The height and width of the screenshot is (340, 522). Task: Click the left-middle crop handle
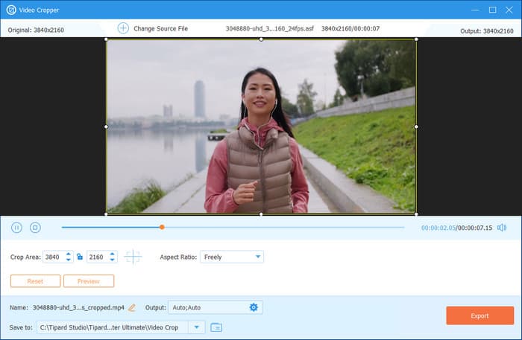click(106, 126)
